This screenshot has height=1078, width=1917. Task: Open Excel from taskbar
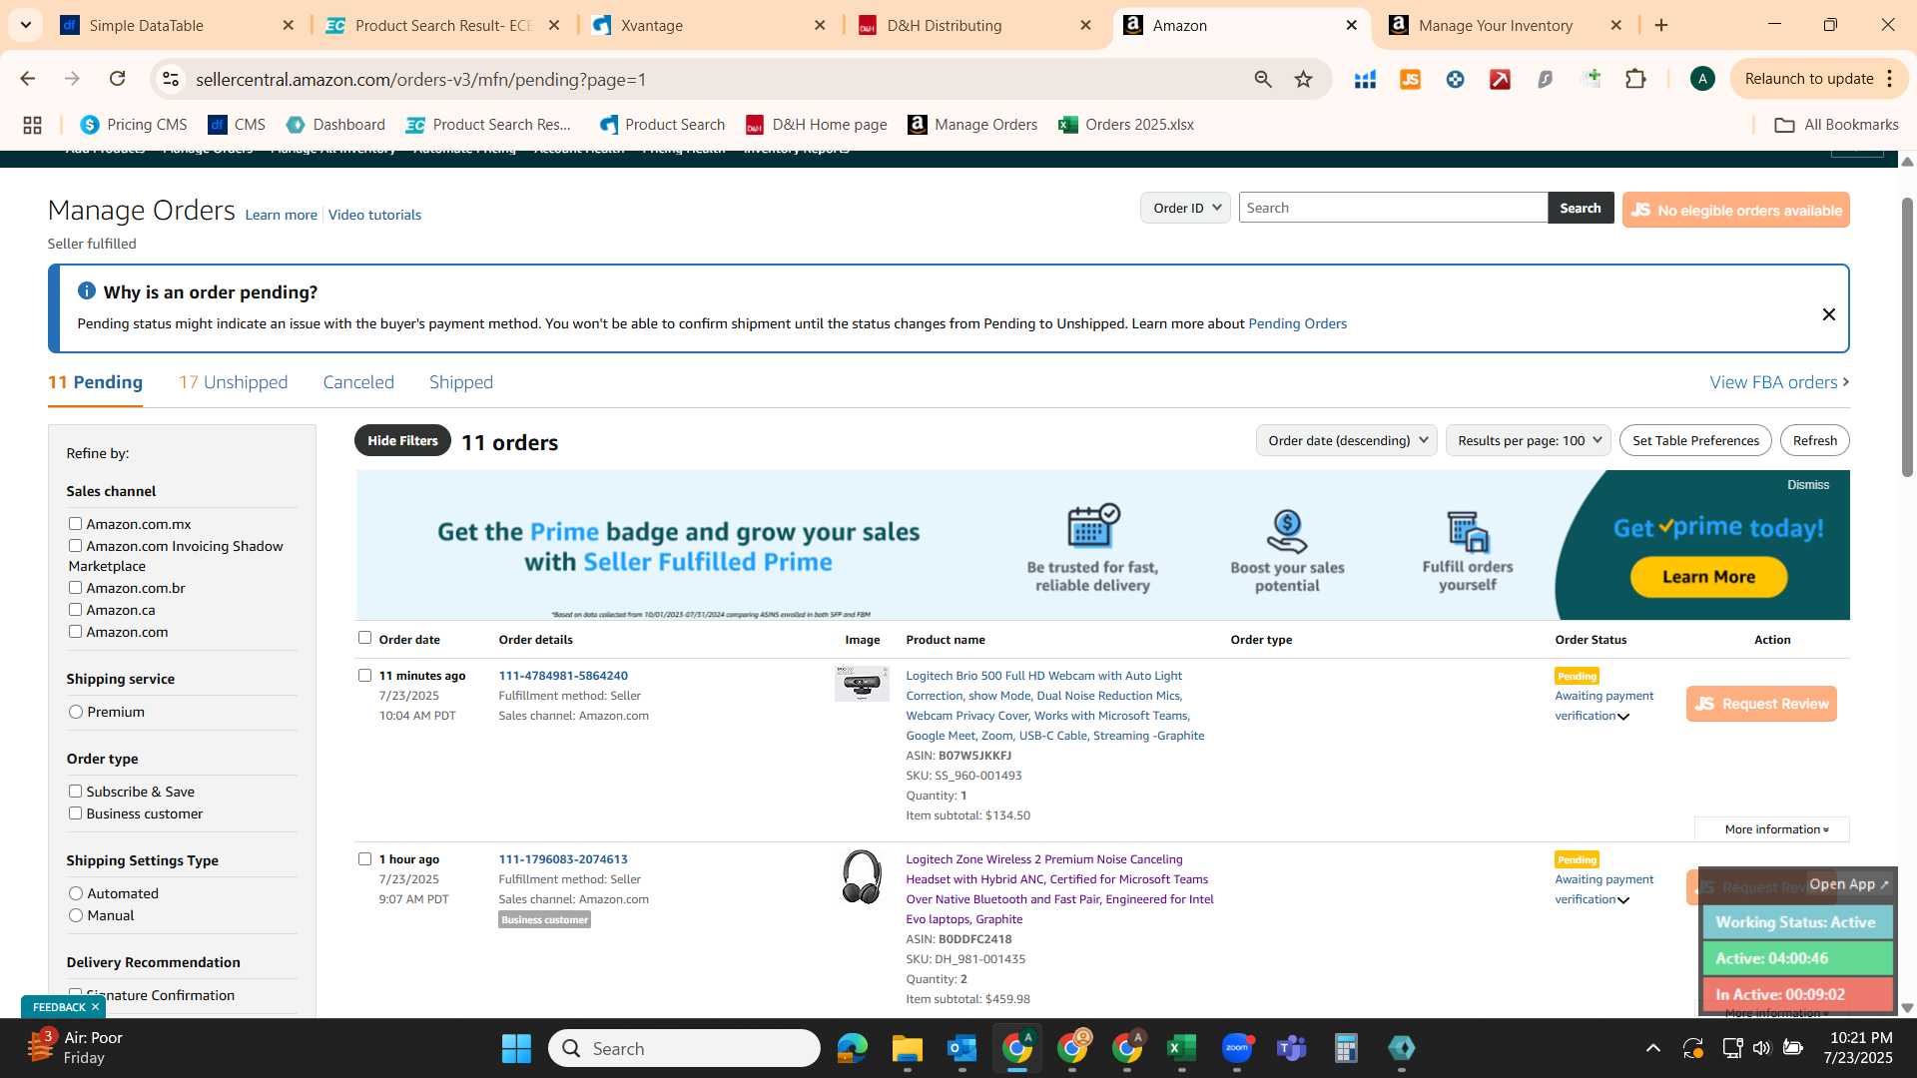tap(1181, 1048)
